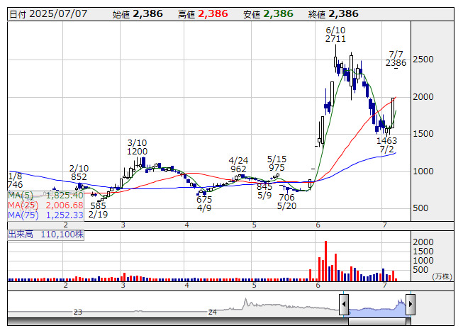Image resolution: width=463 pixels, height=333 pixels.
Task: Click the 終値 2,386 close value
Action: [x=333, y=14]
